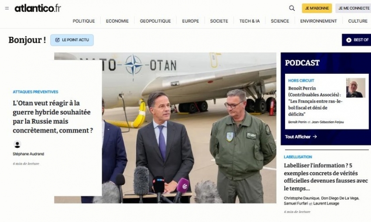Click the podcast host thumbnail
Screen dimensions: 371x222
click(x=356, y=88)
